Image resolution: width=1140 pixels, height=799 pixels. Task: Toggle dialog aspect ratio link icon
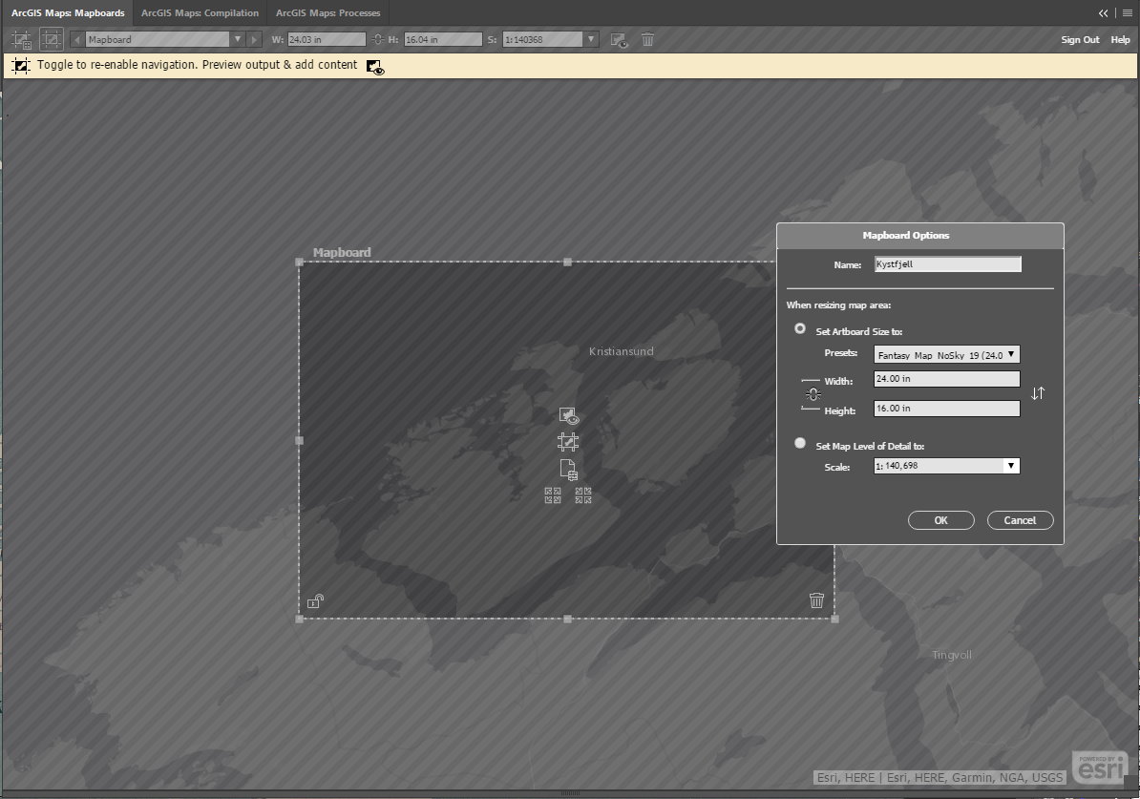813,394
